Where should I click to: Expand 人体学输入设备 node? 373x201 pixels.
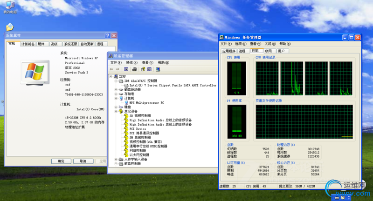pyautogui.click(x=116, y=159)
